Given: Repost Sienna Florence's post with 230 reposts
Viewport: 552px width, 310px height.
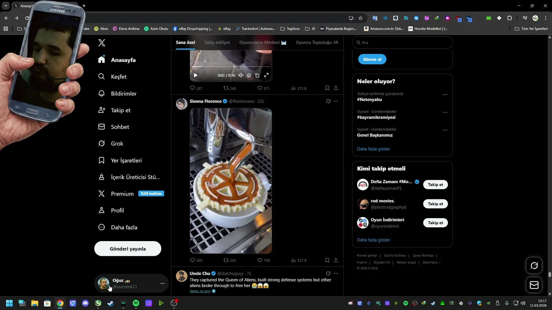Looking at the screenshot, I should (229, 260).
